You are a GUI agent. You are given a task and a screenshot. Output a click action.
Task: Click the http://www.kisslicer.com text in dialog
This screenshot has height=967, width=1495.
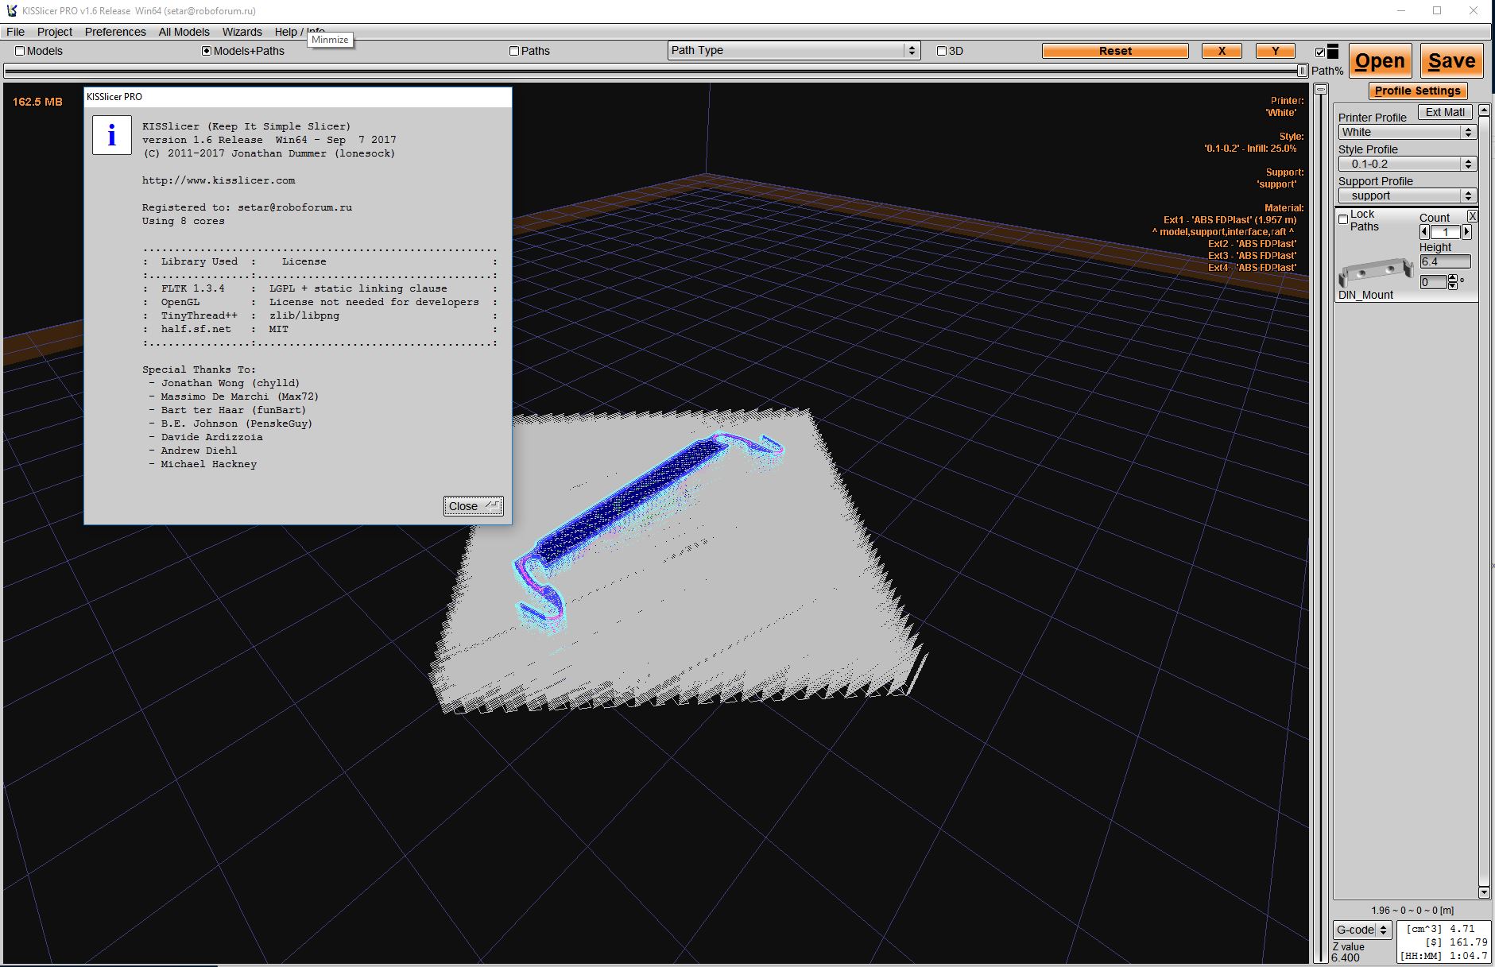219,180
